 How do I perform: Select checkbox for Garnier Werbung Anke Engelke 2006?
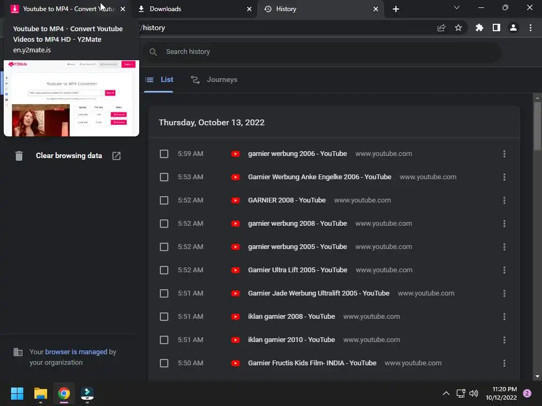pos(164,177)
